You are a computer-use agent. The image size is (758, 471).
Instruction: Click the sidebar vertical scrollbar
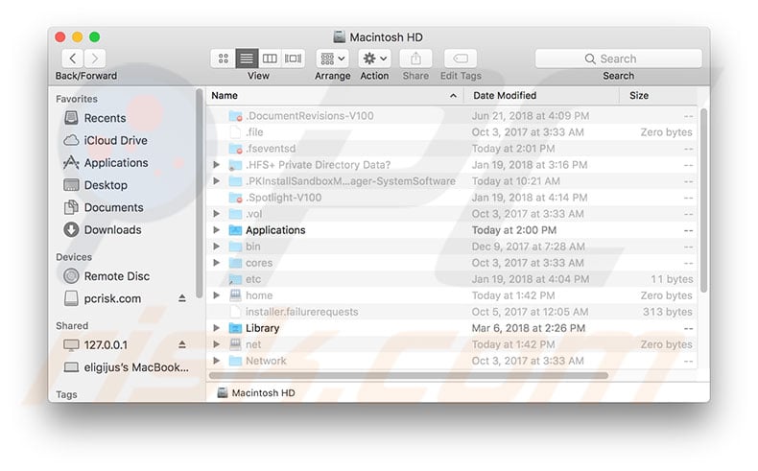click(x=200, y=193)
